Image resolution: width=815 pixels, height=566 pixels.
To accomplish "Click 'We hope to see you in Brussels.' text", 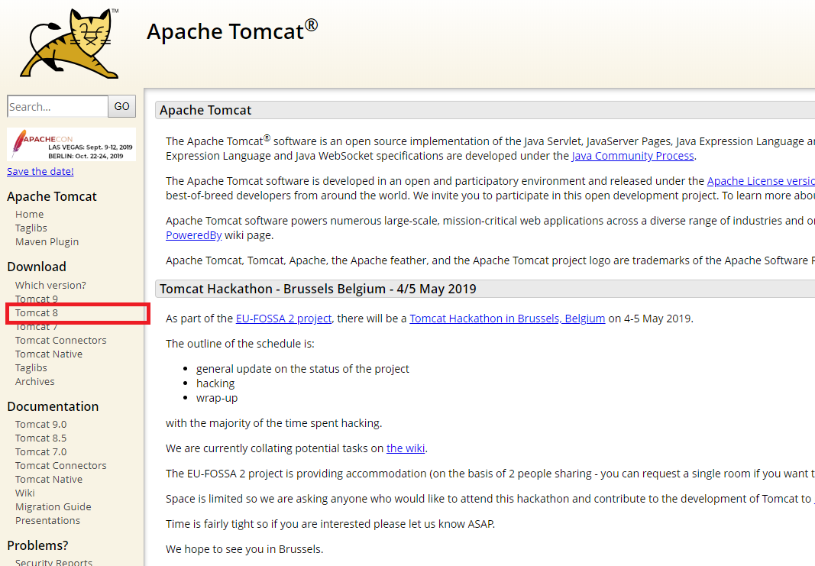I will 244,549.
